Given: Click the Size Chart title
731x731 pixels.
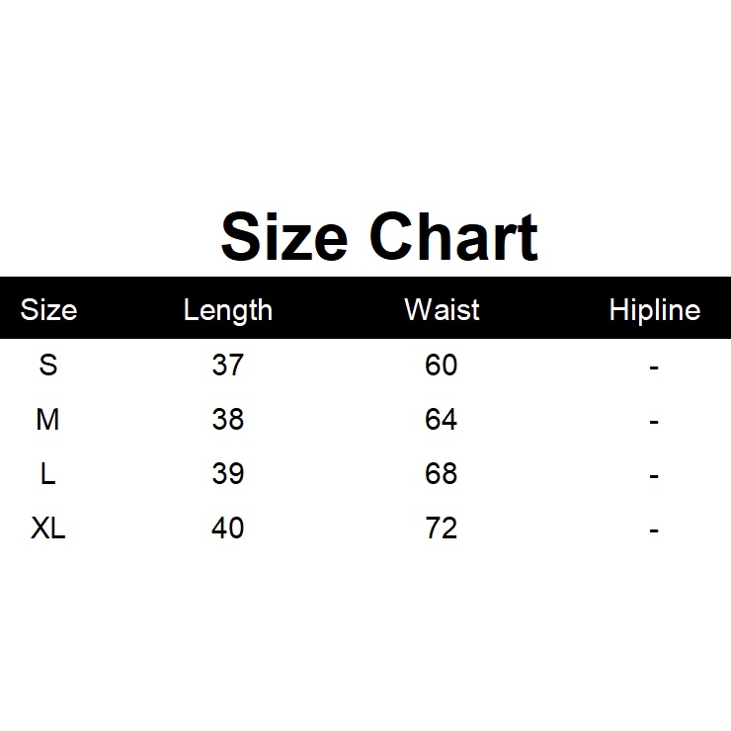Looking at the screenshot, I should [x=379, y=238].
